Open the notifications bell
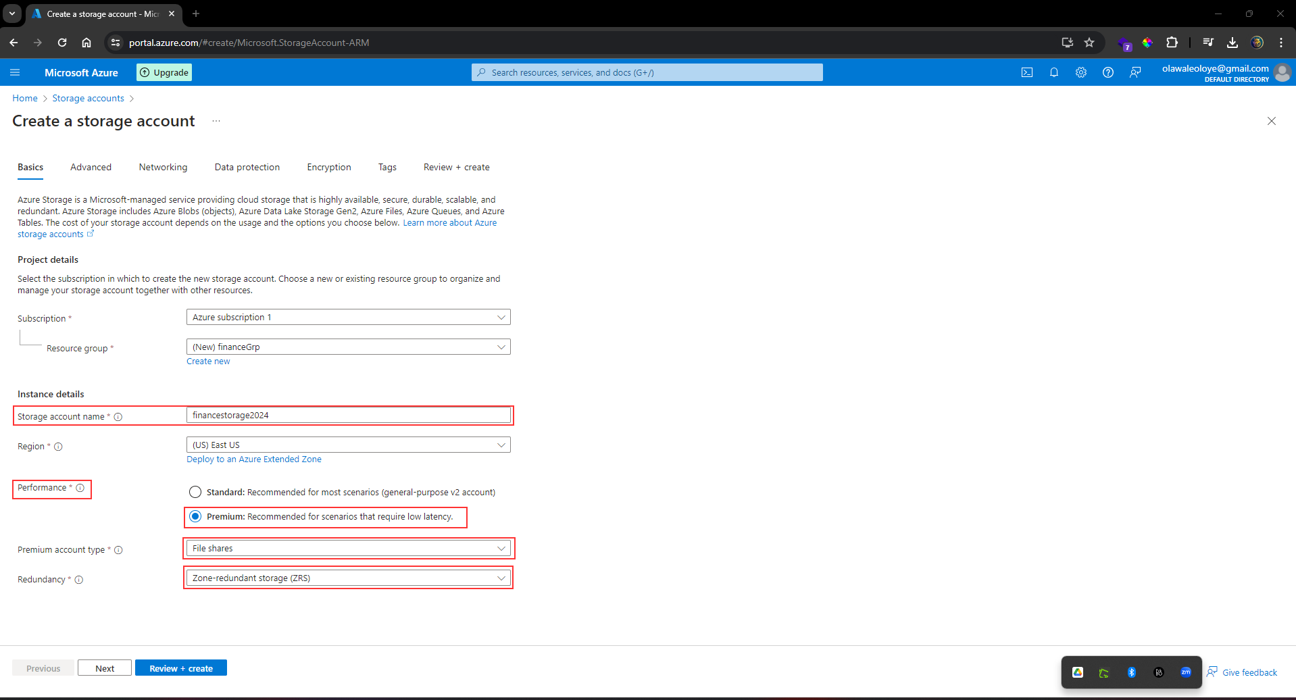Viewport: 1296px width, 700px height. [1054, 72]
